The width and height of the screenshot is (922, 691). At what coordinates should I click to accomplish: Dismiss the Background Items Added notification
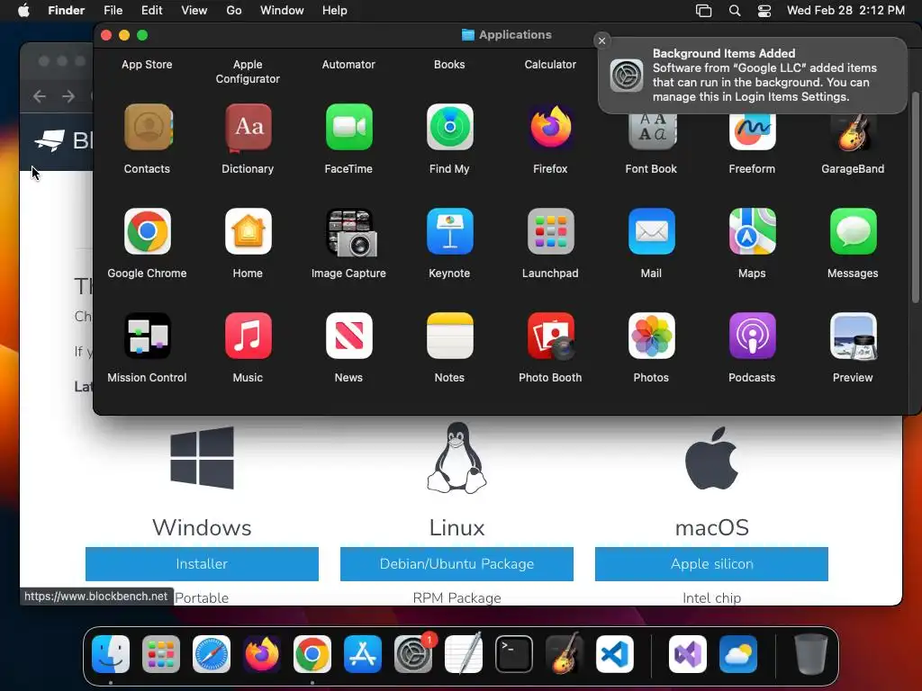(601, 40)
